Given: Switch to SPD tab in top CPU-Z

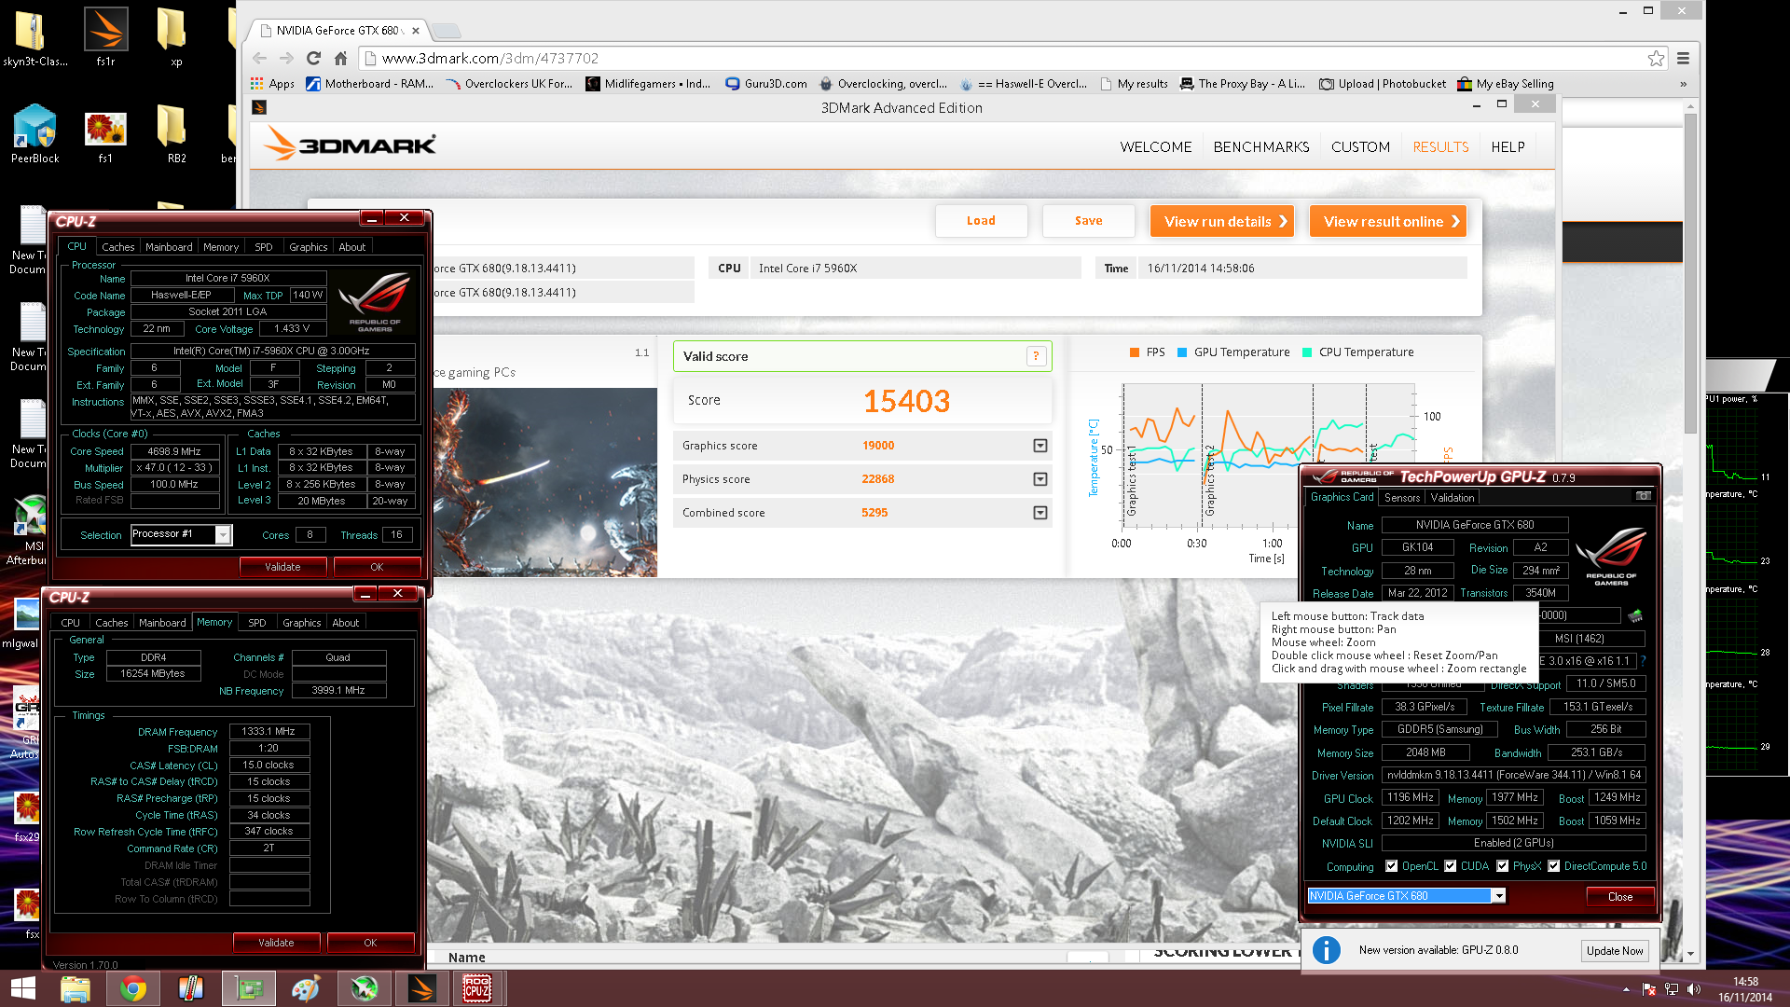Looking at the screenshot, I should click(264, 247).
